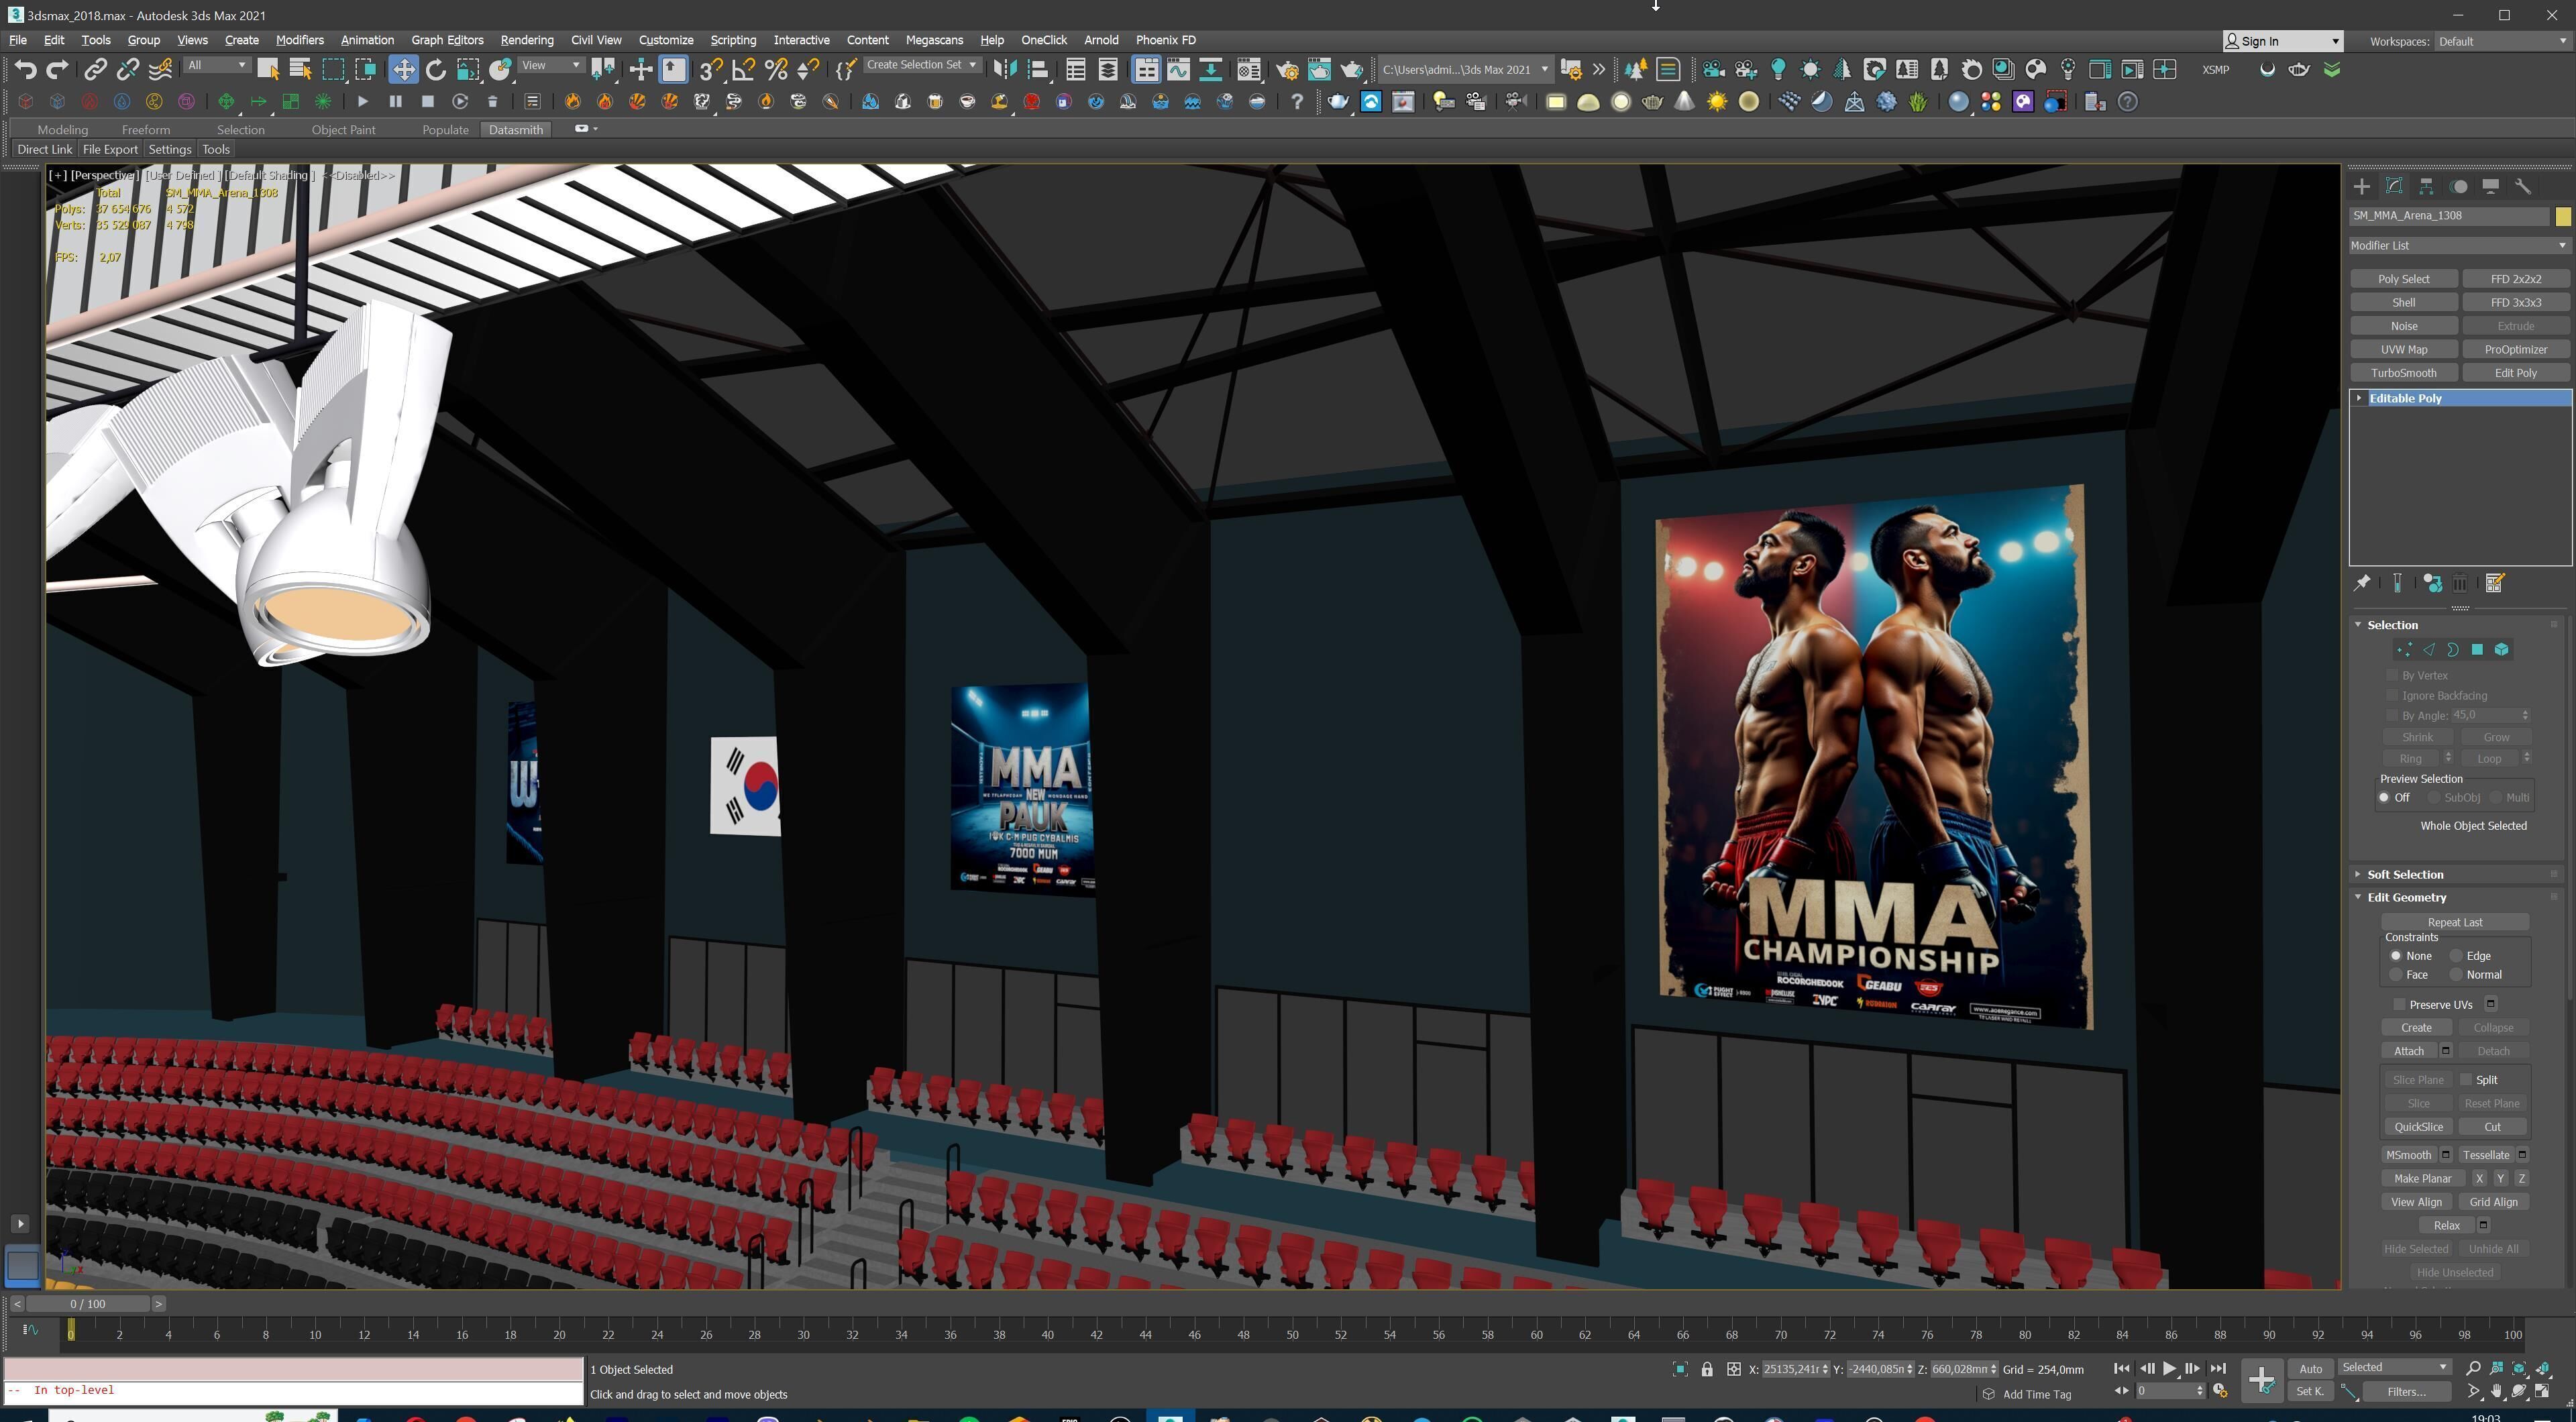Check the By Vertex checkbox
This screenshot has width=2576, height=1422.
(x=2393, y=676)
